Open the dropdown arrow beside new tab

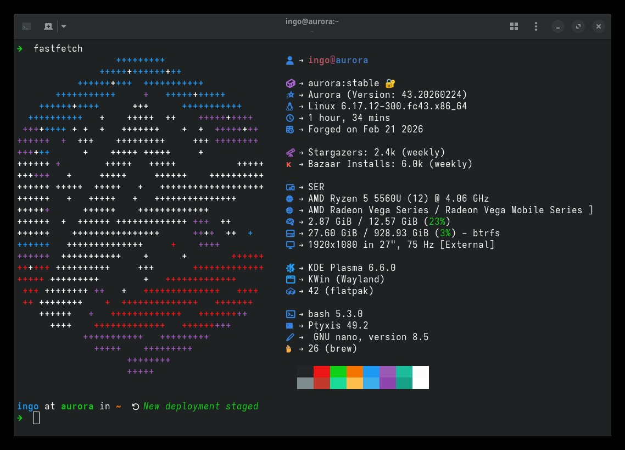[64, 26]
